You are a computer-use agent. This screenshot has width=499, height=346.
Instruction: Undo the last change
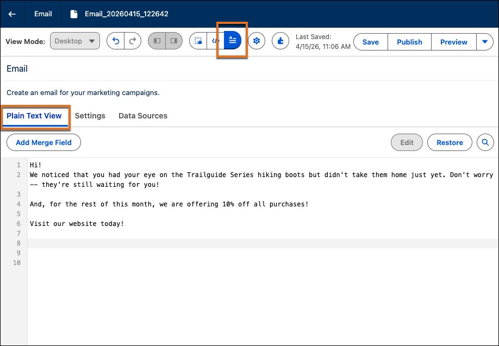pos(116,41)
